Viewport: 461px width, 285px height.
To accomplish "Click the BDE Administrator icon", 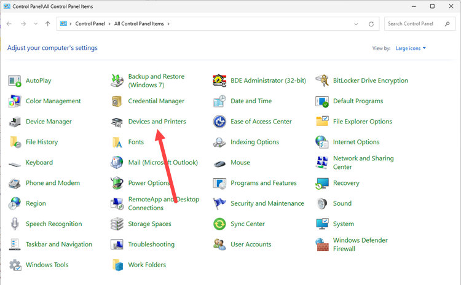I will 219,81.
